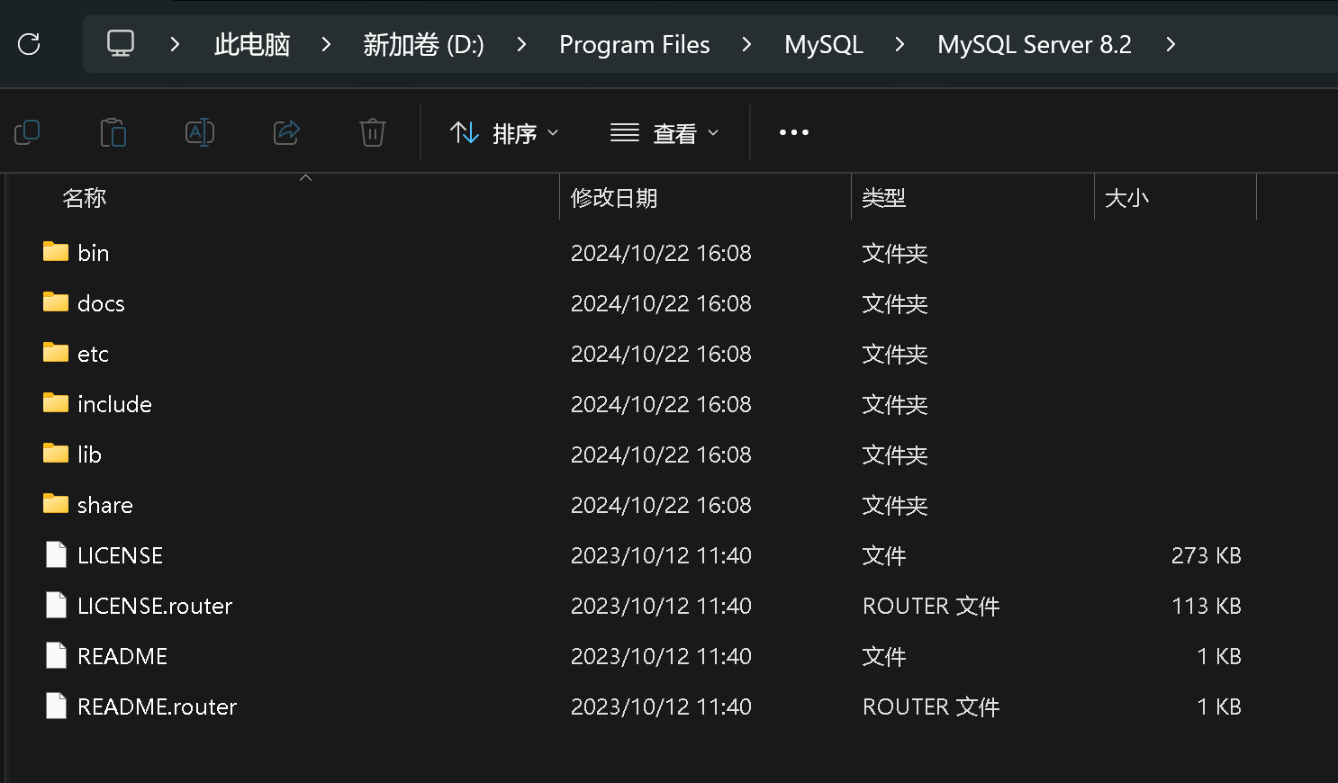Select the lib folder name
This screenshot has width=1338, height=783.
point(89,454)
